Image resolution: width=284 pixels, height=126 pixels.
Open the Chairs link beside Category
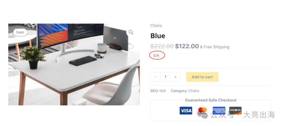(194, 91)
